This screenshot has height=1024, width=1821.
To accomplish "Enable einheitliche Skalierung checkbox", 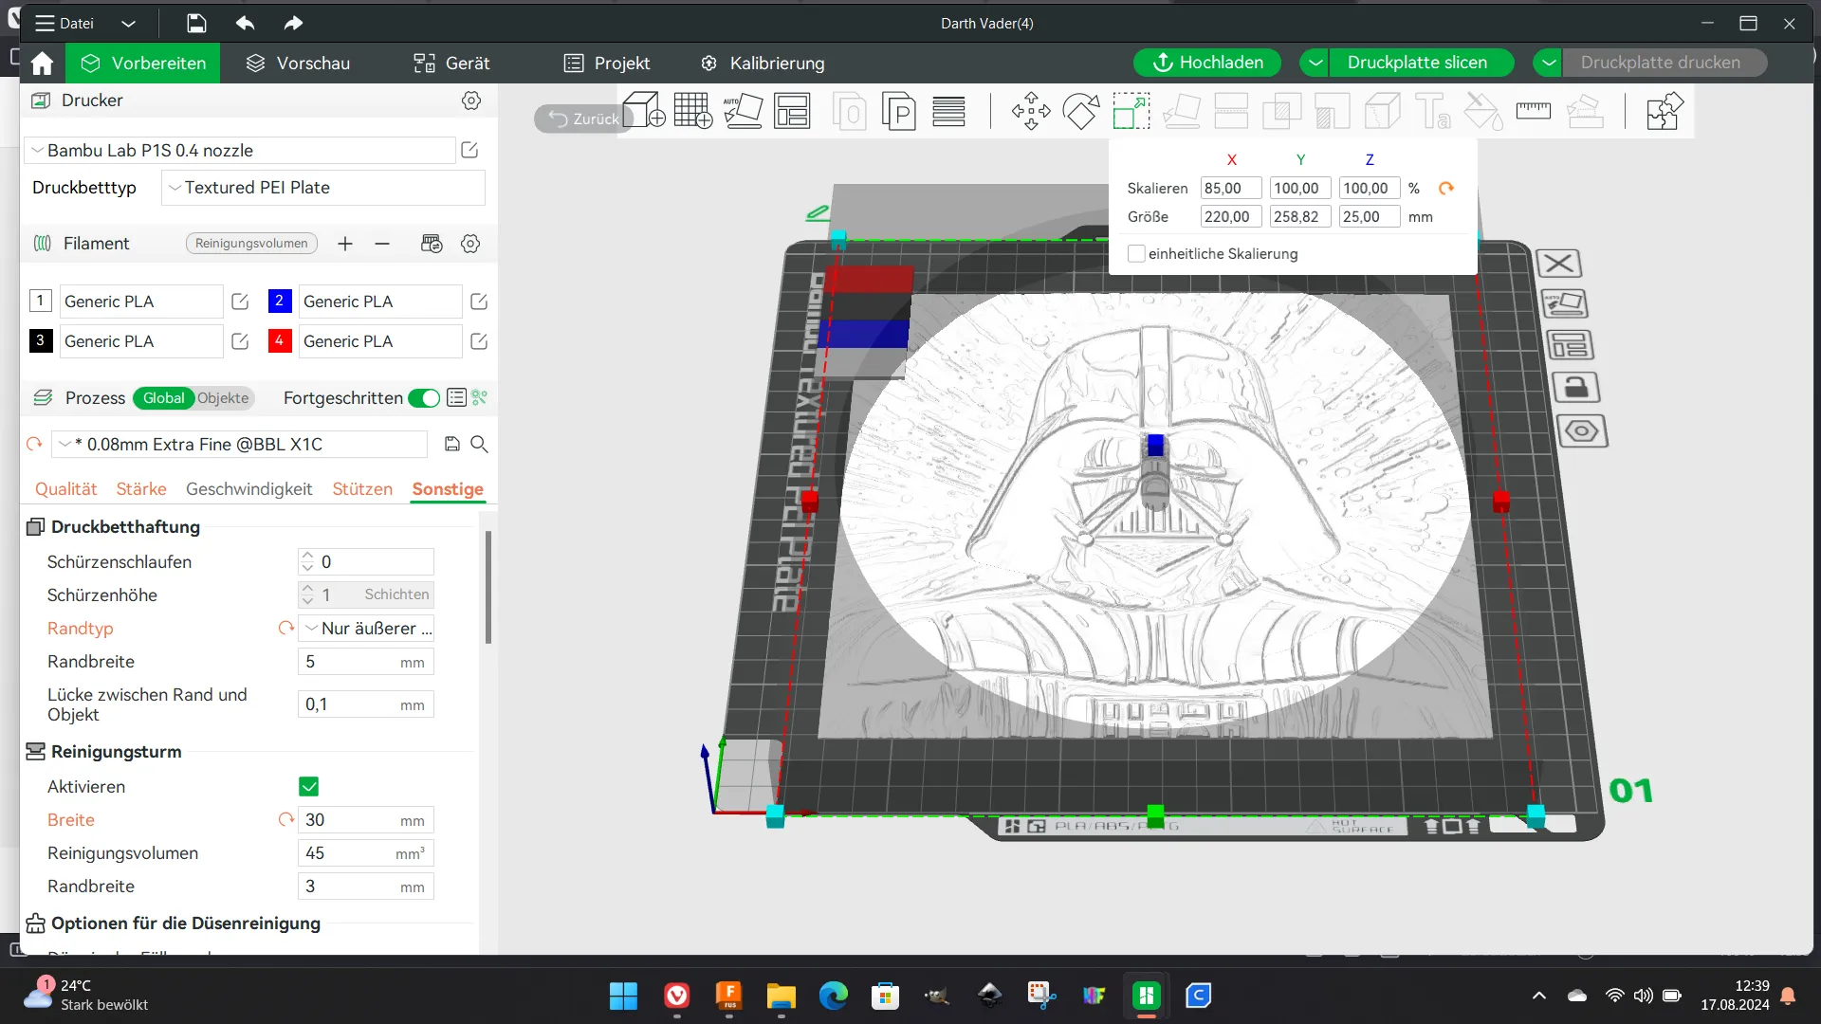I will [x=1135, y=253].
